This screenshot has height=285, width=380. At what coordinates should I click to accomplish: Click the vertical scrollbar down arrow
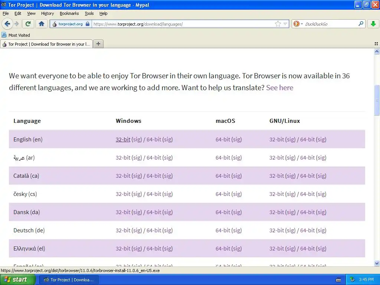[377, 263]
